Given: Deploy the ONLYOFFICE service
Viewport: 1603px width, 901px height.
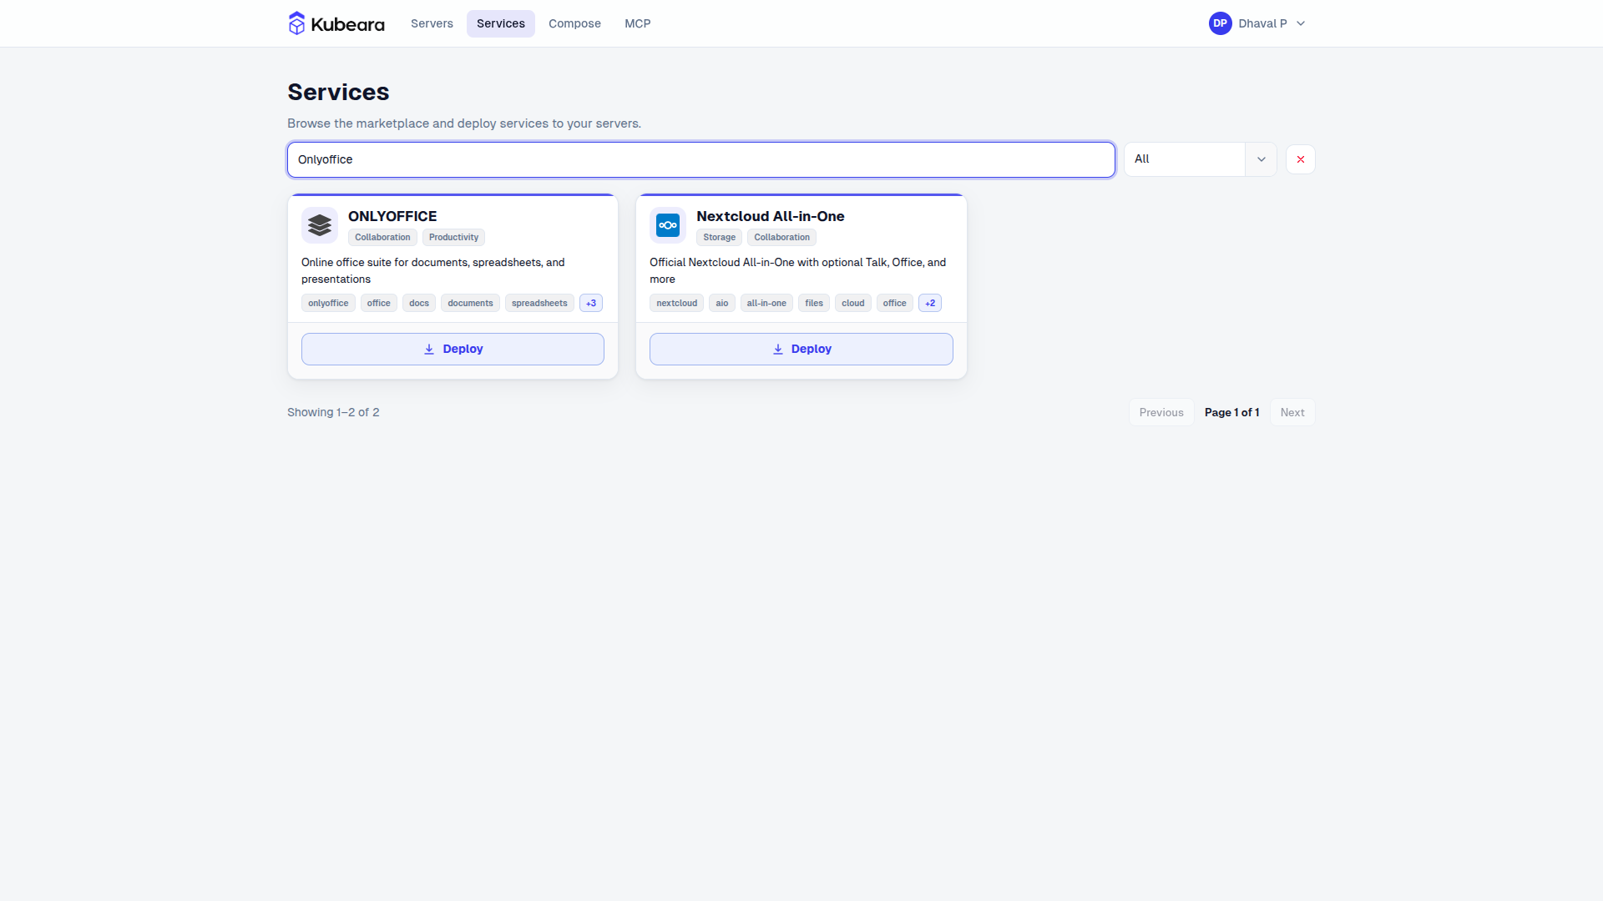Looking at the screenshot, I should (x=453, y=349).
